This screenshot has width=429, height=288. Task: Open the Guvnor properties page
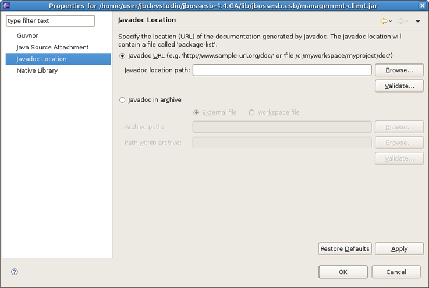pos(27,35)
